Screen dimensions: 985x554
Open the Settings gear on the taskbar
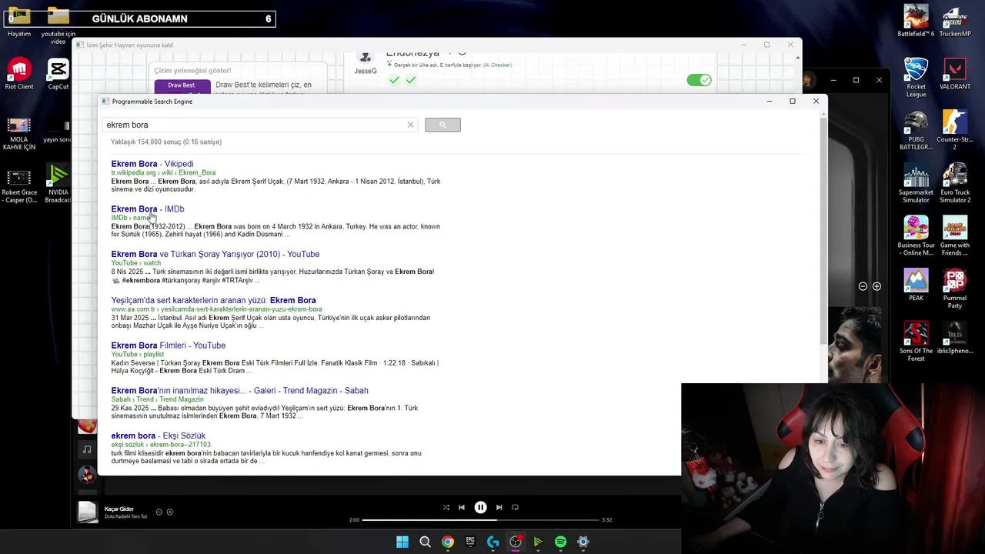click(583, 542)
